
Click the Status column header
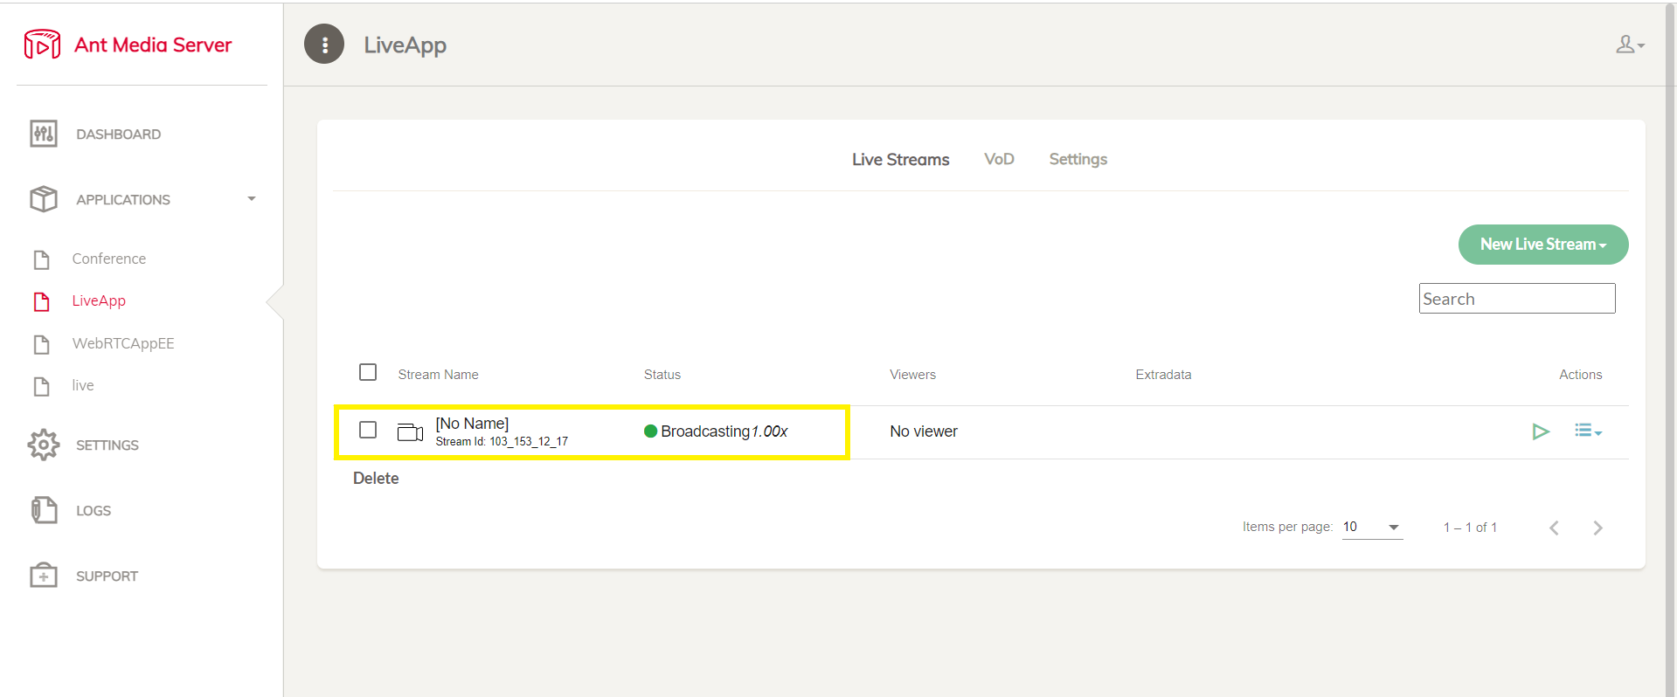(662, 375)
